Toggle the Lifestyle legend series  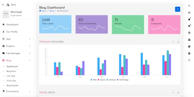pos(111,80)
